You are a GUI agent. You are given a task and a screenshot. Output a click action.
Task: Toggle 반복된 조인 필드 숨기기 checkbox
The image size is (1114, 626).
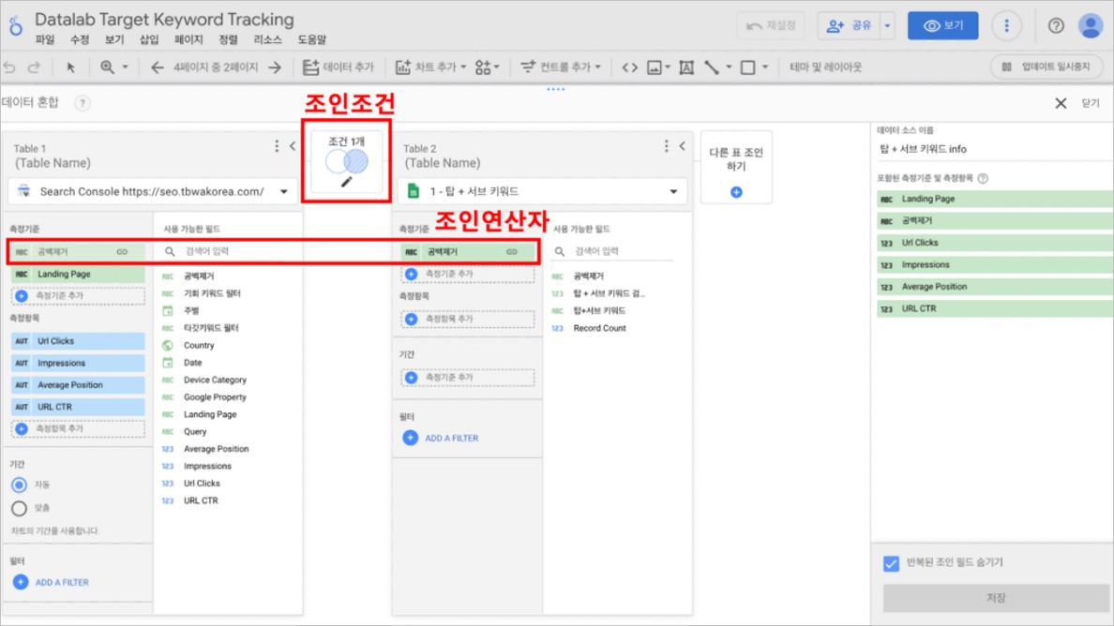click(891, 563)
